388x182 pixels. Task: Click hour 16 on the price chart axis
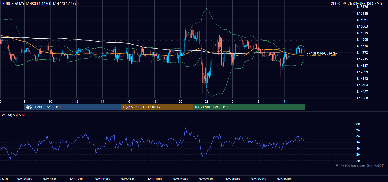click(x=129, y=101)
